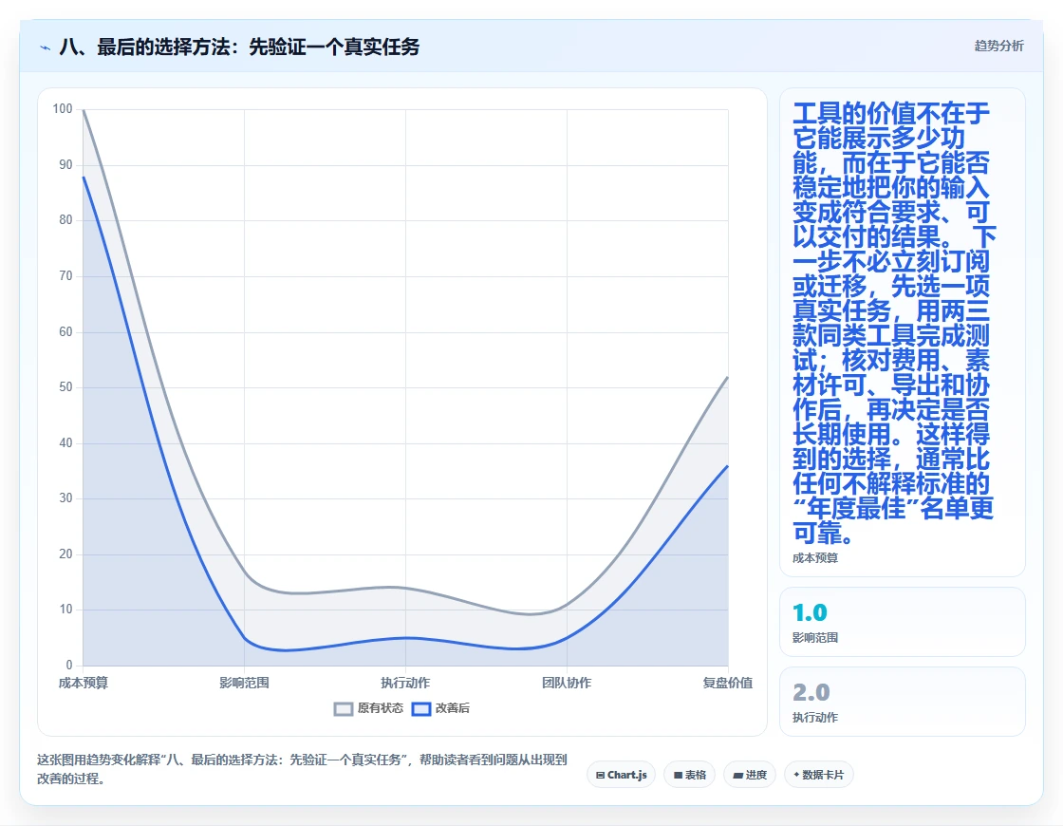1063x826 pixels.
Task: Click the icon inside the 表格 pill
Action: point(678,775)
